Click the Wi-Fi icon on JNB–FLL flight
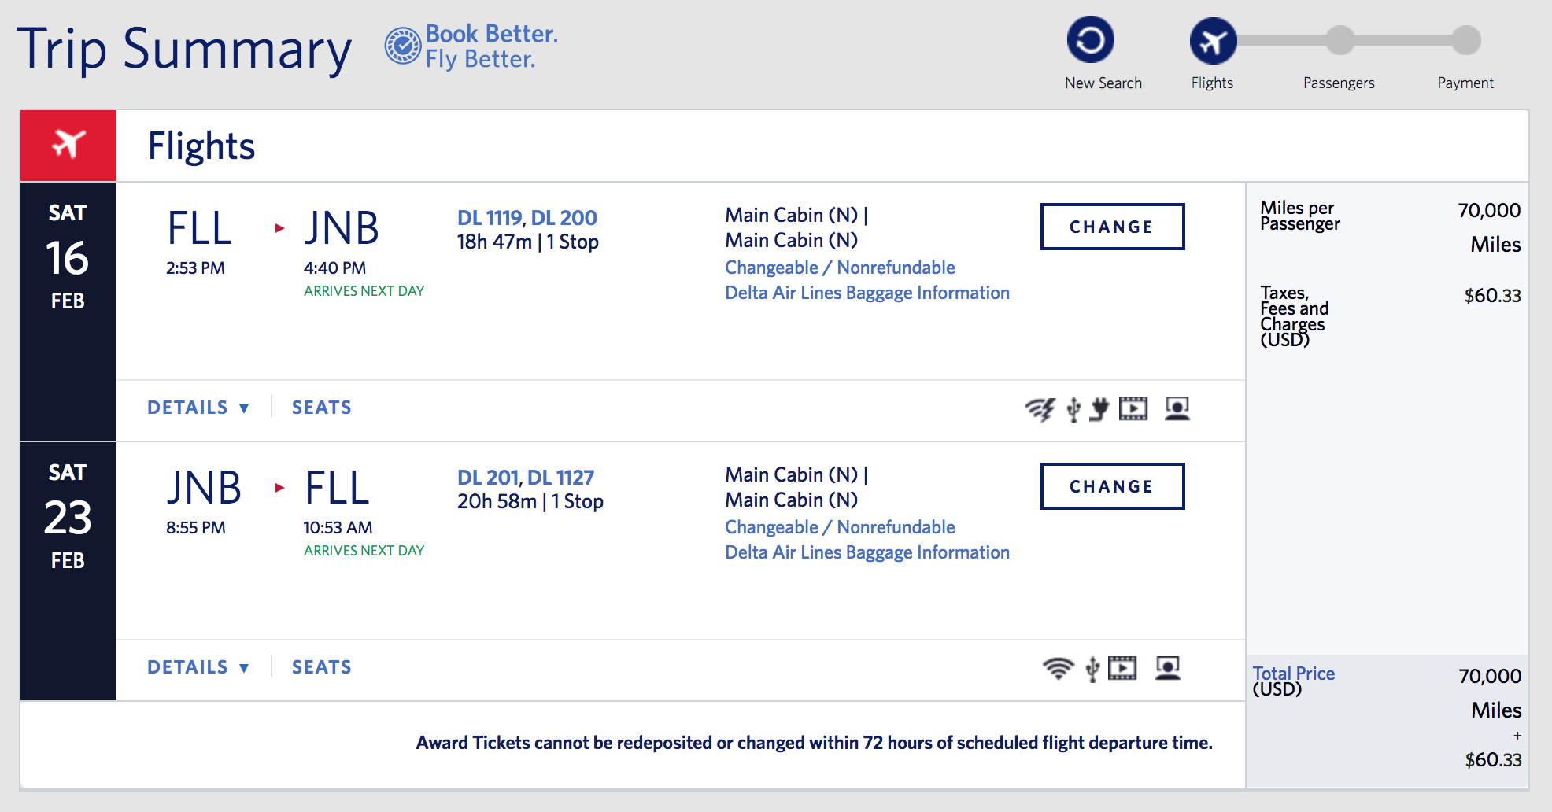 1058,669
